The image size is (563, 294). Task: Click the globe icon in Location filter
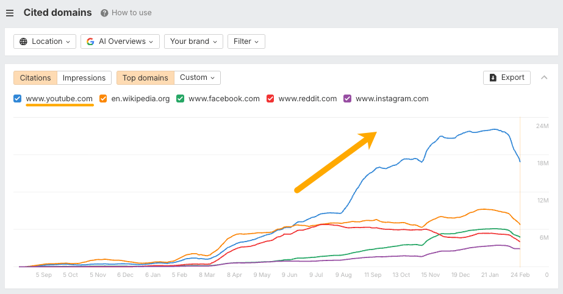click(24, 41)
